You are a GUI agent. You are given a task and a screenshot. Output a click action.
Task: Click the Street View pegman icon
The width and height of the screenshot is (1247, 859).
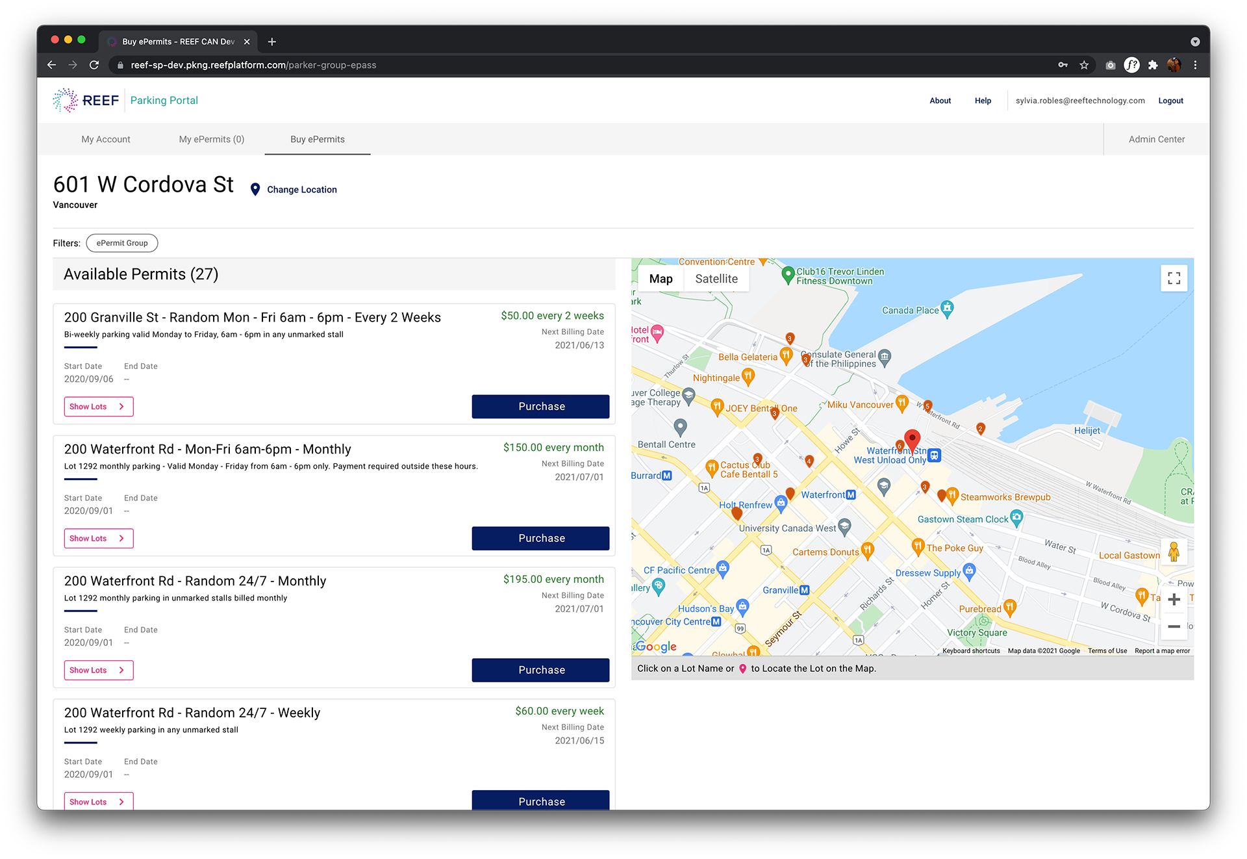[1174, 552]
